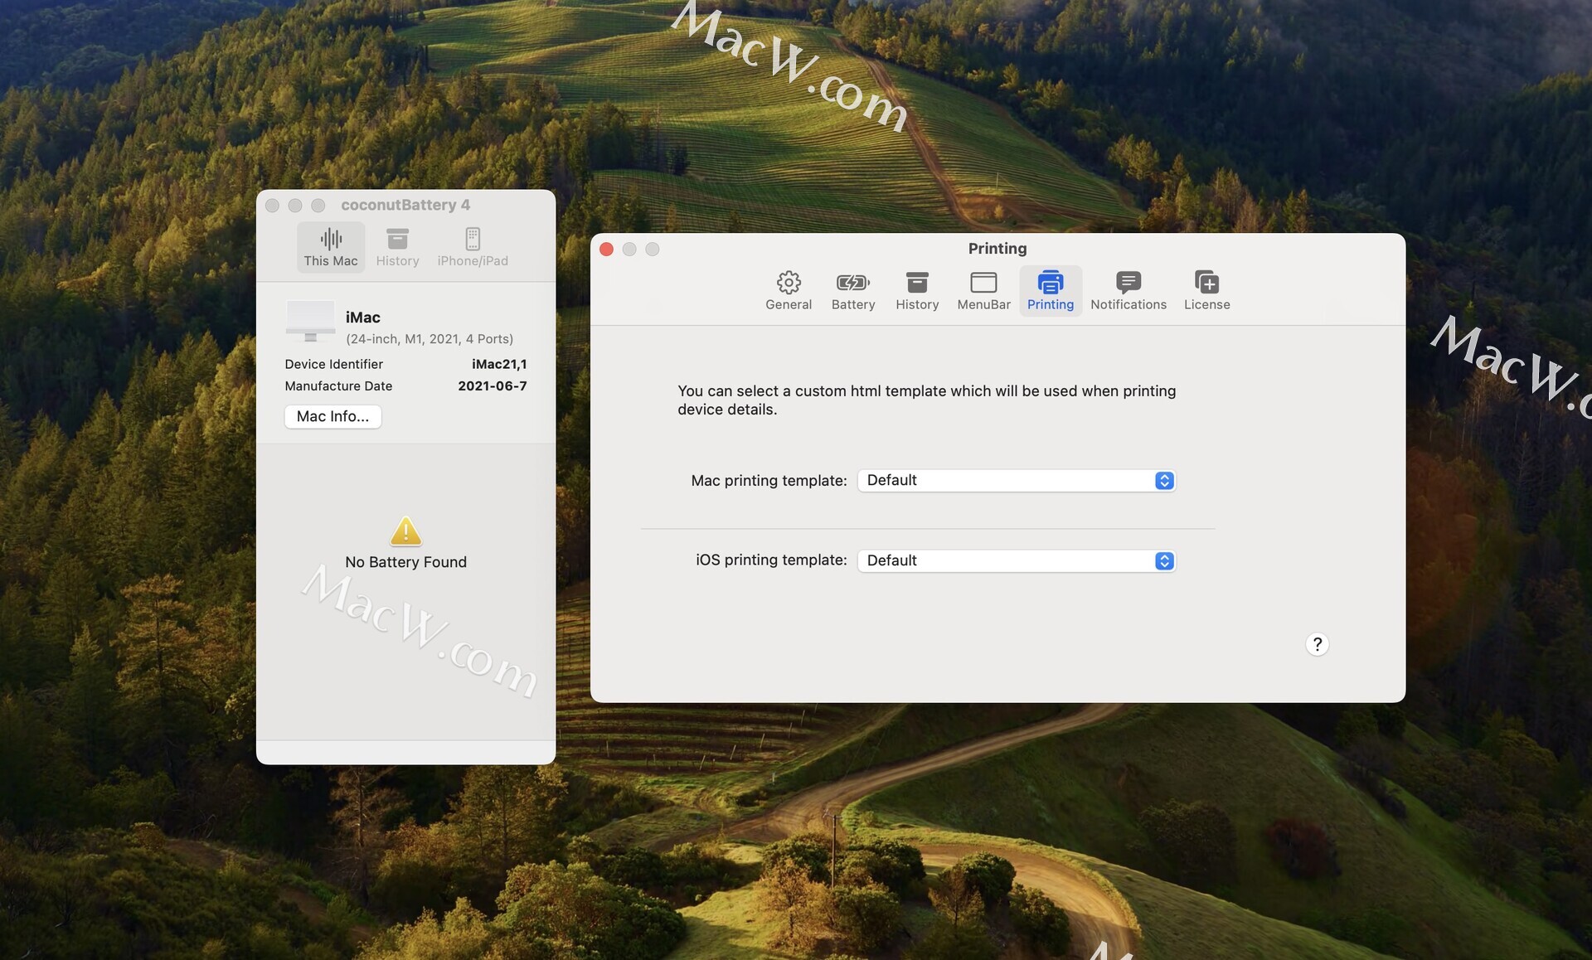Screen dimensions: 1592x960
Task: Close the coconutBattery 4 window
Action: click(x=272, y=205)
